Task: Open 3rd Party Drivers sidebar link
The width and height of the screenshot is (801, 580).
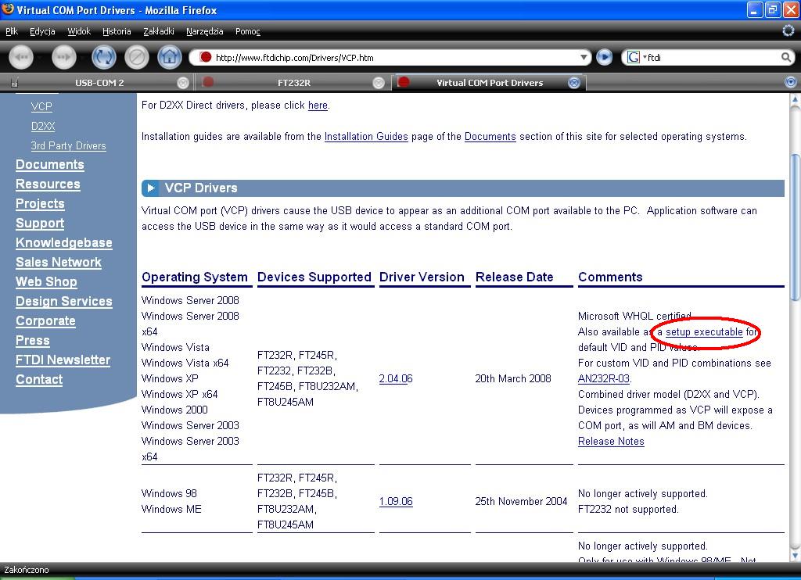Action: [x=69, y=145]
